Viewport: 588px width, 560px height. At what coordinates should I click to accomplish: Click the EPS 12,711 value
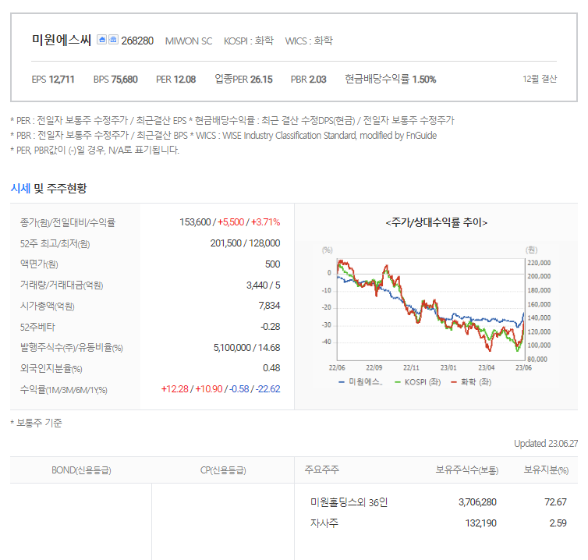[53, 80]
